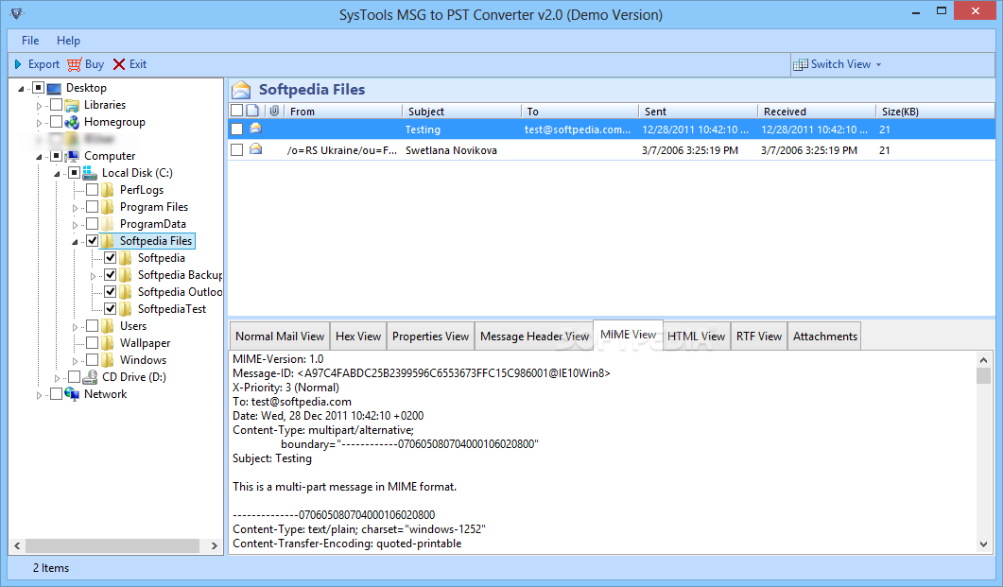The width and height of the screenshot is (1003, 587).
Task: Uncheck the Softpedia subfolder checkbox
Action: [110, 258]
